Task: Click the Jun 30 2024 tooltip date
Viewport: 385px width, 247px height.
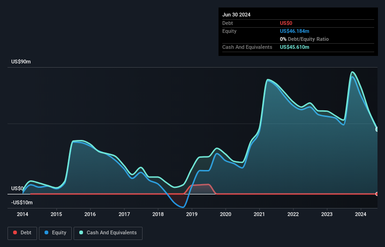Action: coord(236,15)
